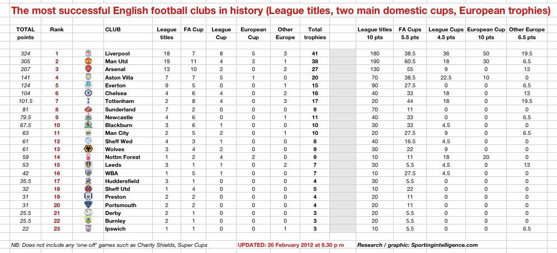This screenshot has width=557, height=253.
Task: Click the Tottenham cockerel crest icon
Action: tap(88, 101)
